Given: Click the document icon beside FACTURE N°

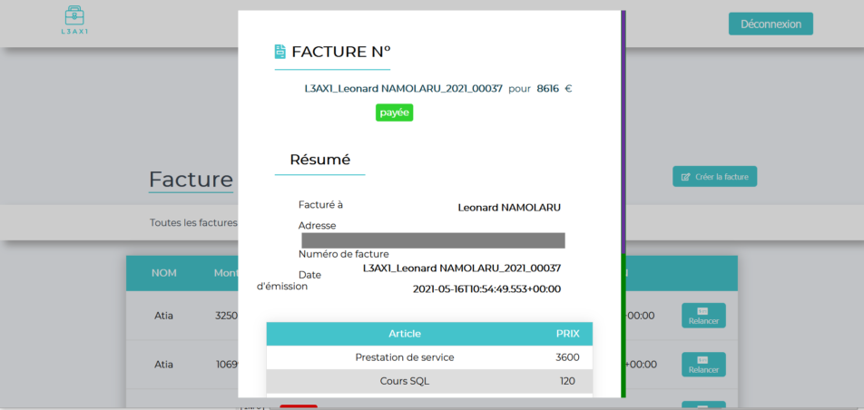Looking at the screenshot, I should tap(280, 52).
